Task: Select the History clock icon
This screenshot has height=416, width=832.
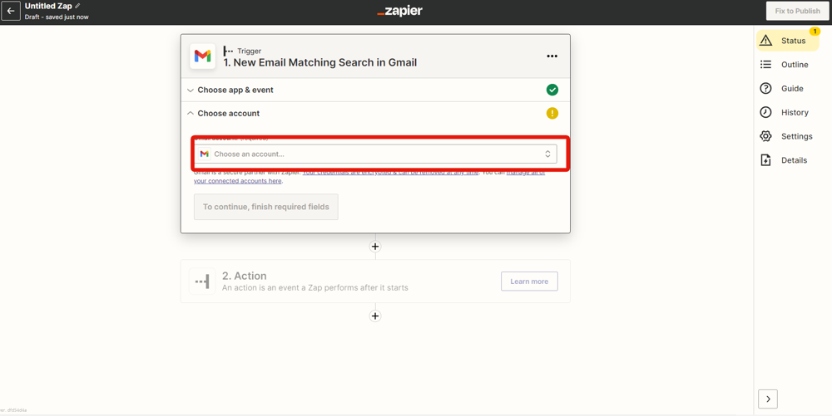Action: [765, 112]
